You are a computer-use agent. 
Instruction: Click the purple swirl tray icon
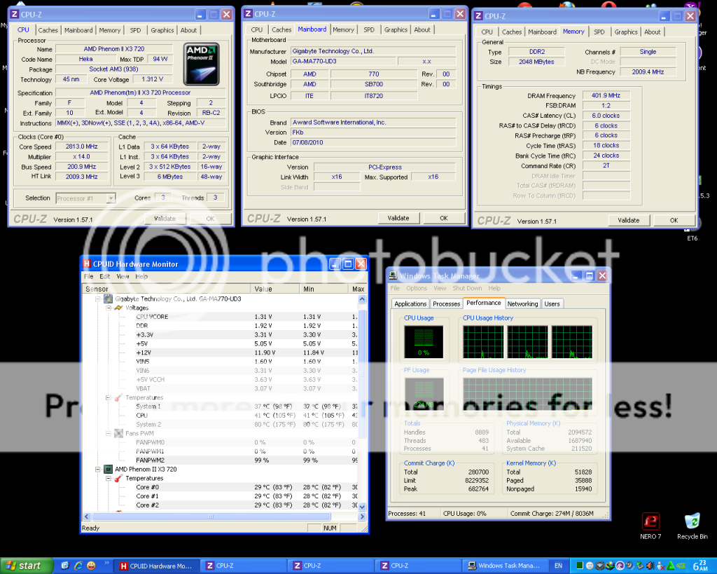(x=620, y=566)
